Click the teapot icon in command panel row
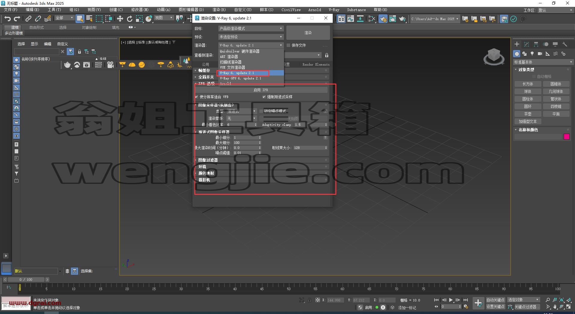The image size is (575, 314). [67, 65]
